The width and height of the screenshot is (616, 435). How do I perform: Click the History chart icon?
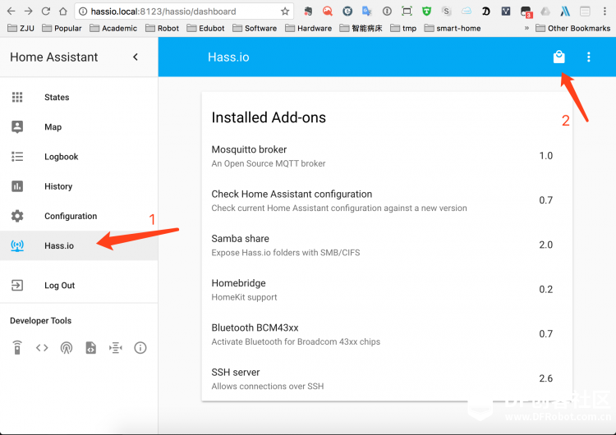point(17,186)
